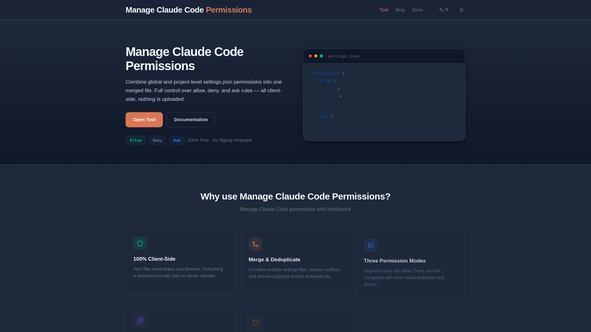The image size is (591, 332).
Task: Click the merge icon on Merge & Deduplicate card
Action: [255, 244]
